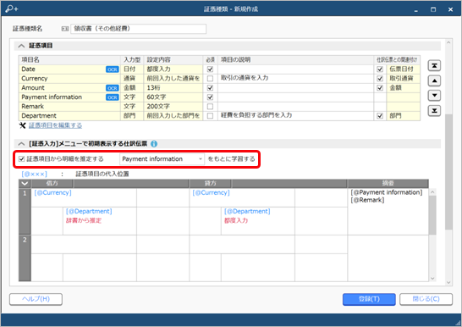Screen dimensions: 462x327
Task: Move item down one row
Action: [x=434, y=96]
